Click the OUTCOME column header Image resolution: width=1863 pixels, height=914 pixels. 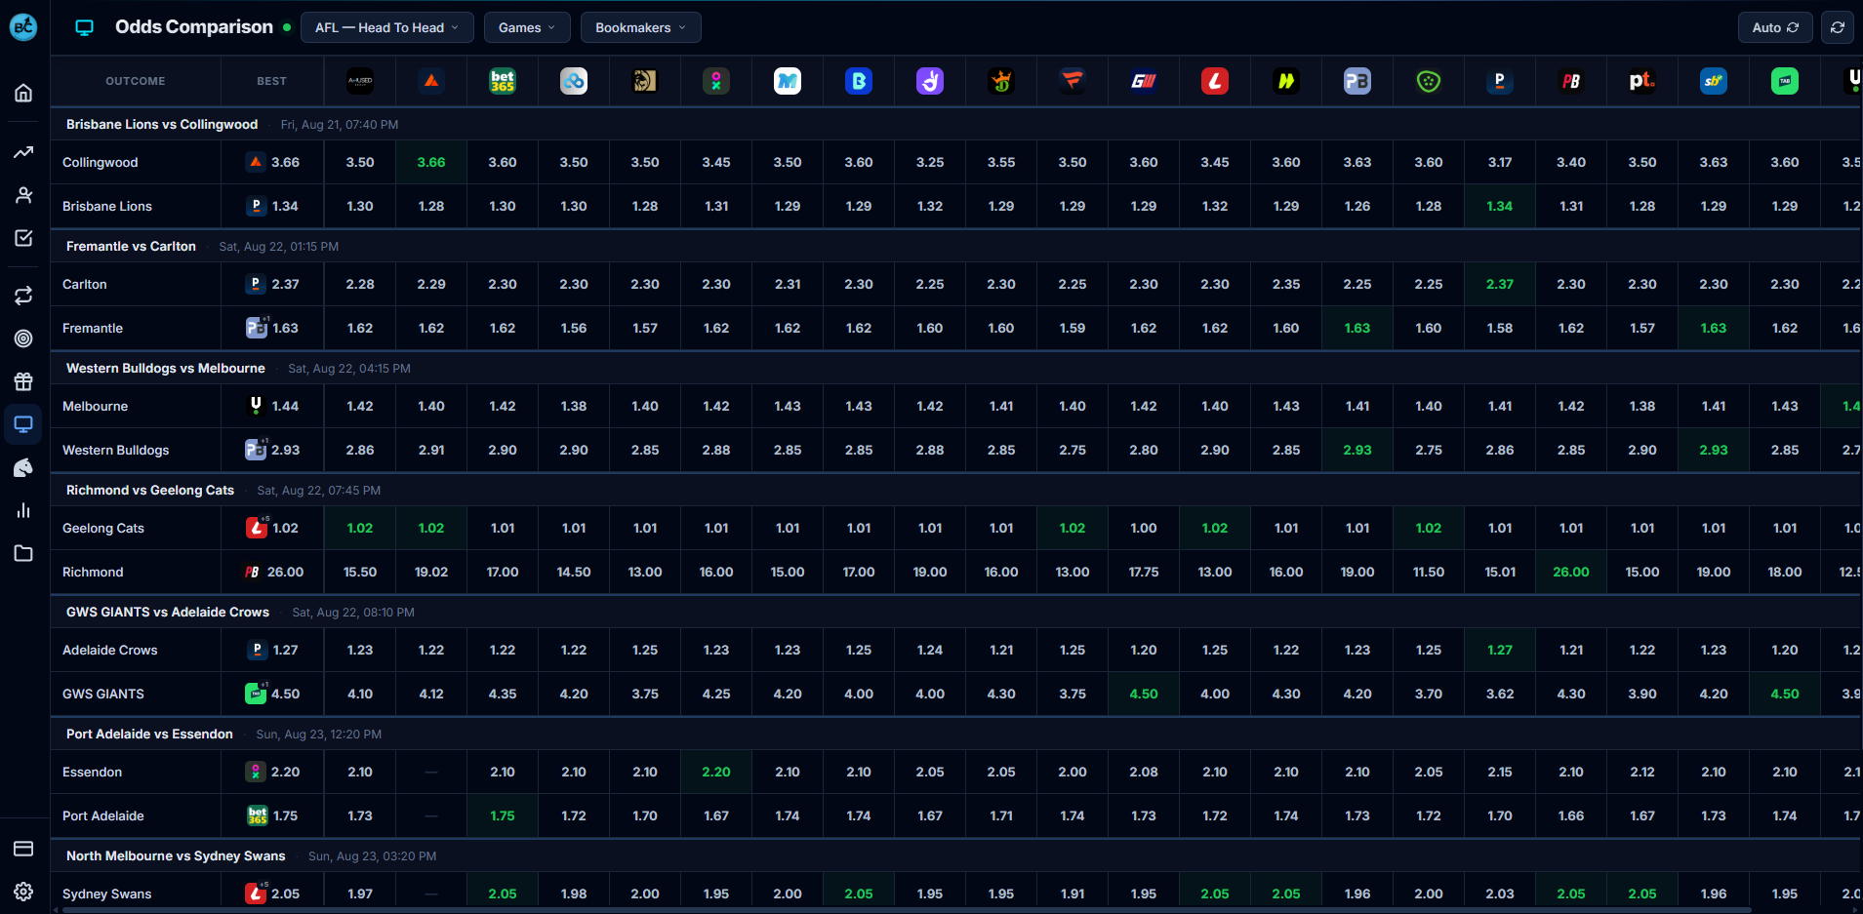136,81
